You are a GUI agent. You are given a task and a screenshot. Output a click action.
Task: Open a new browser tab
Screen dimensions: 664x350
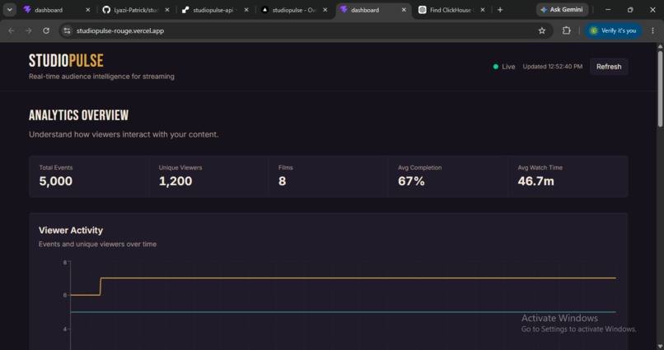[500, 10]
